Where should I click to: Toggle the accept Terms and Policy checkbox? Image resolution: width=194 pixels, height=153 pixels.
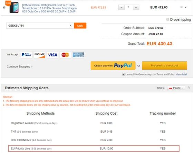(123, 74)
